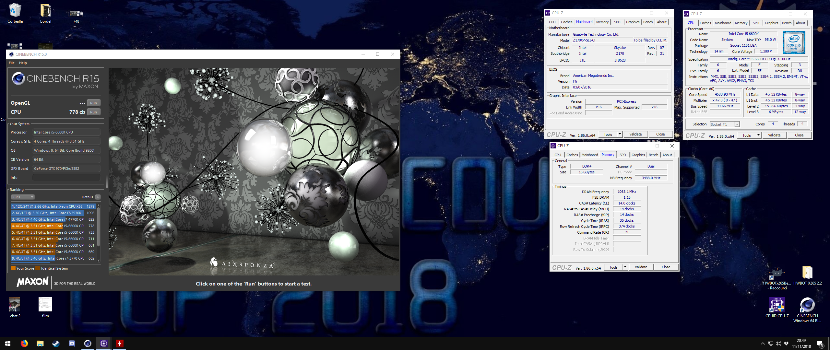Viewport: 830px width, 350px height.
Task: Open the film document on desktop
Action: [x=45, y=307]
